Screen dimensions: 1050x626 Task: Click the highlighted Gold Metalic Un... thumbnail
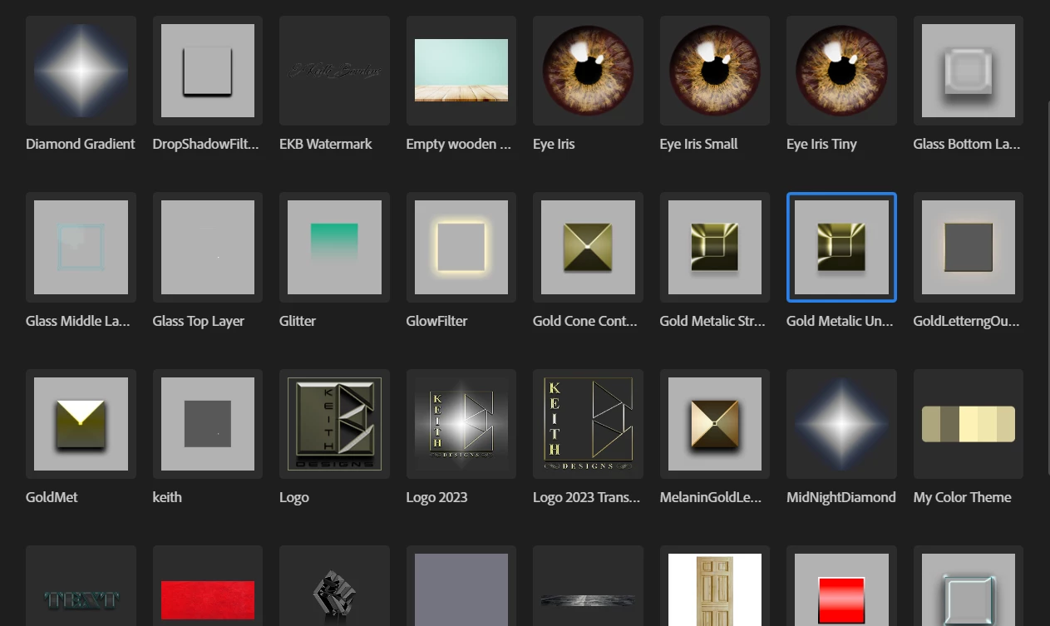coord(841,247)
